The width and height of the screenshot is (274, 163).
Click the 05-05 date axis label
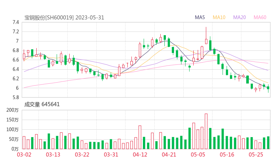[x=198, y=154]
